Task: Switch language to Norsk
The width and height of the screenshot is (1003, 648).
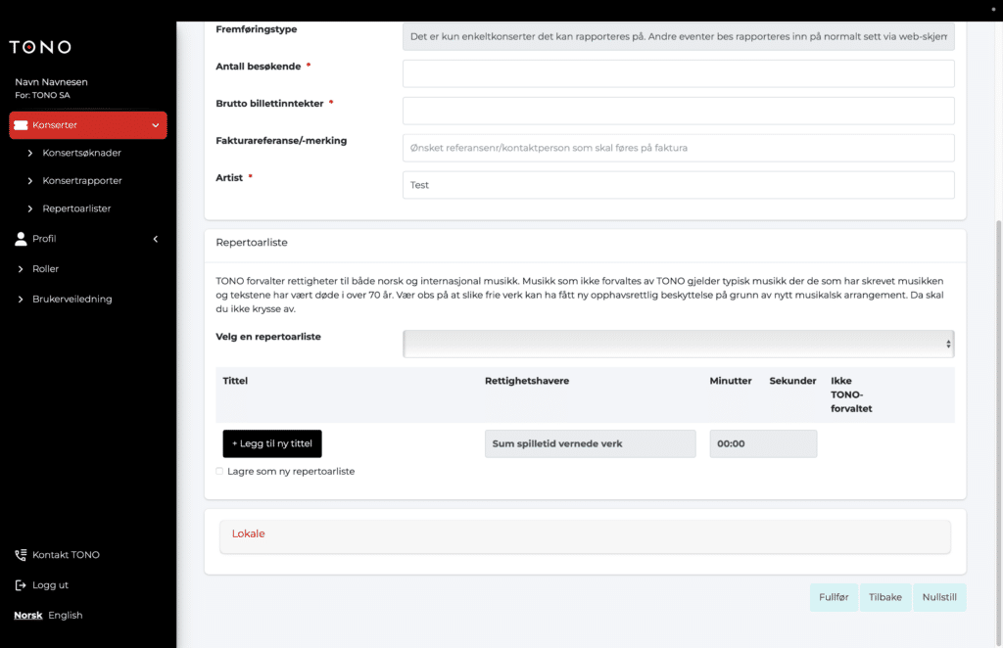Action: coord(28,616)
